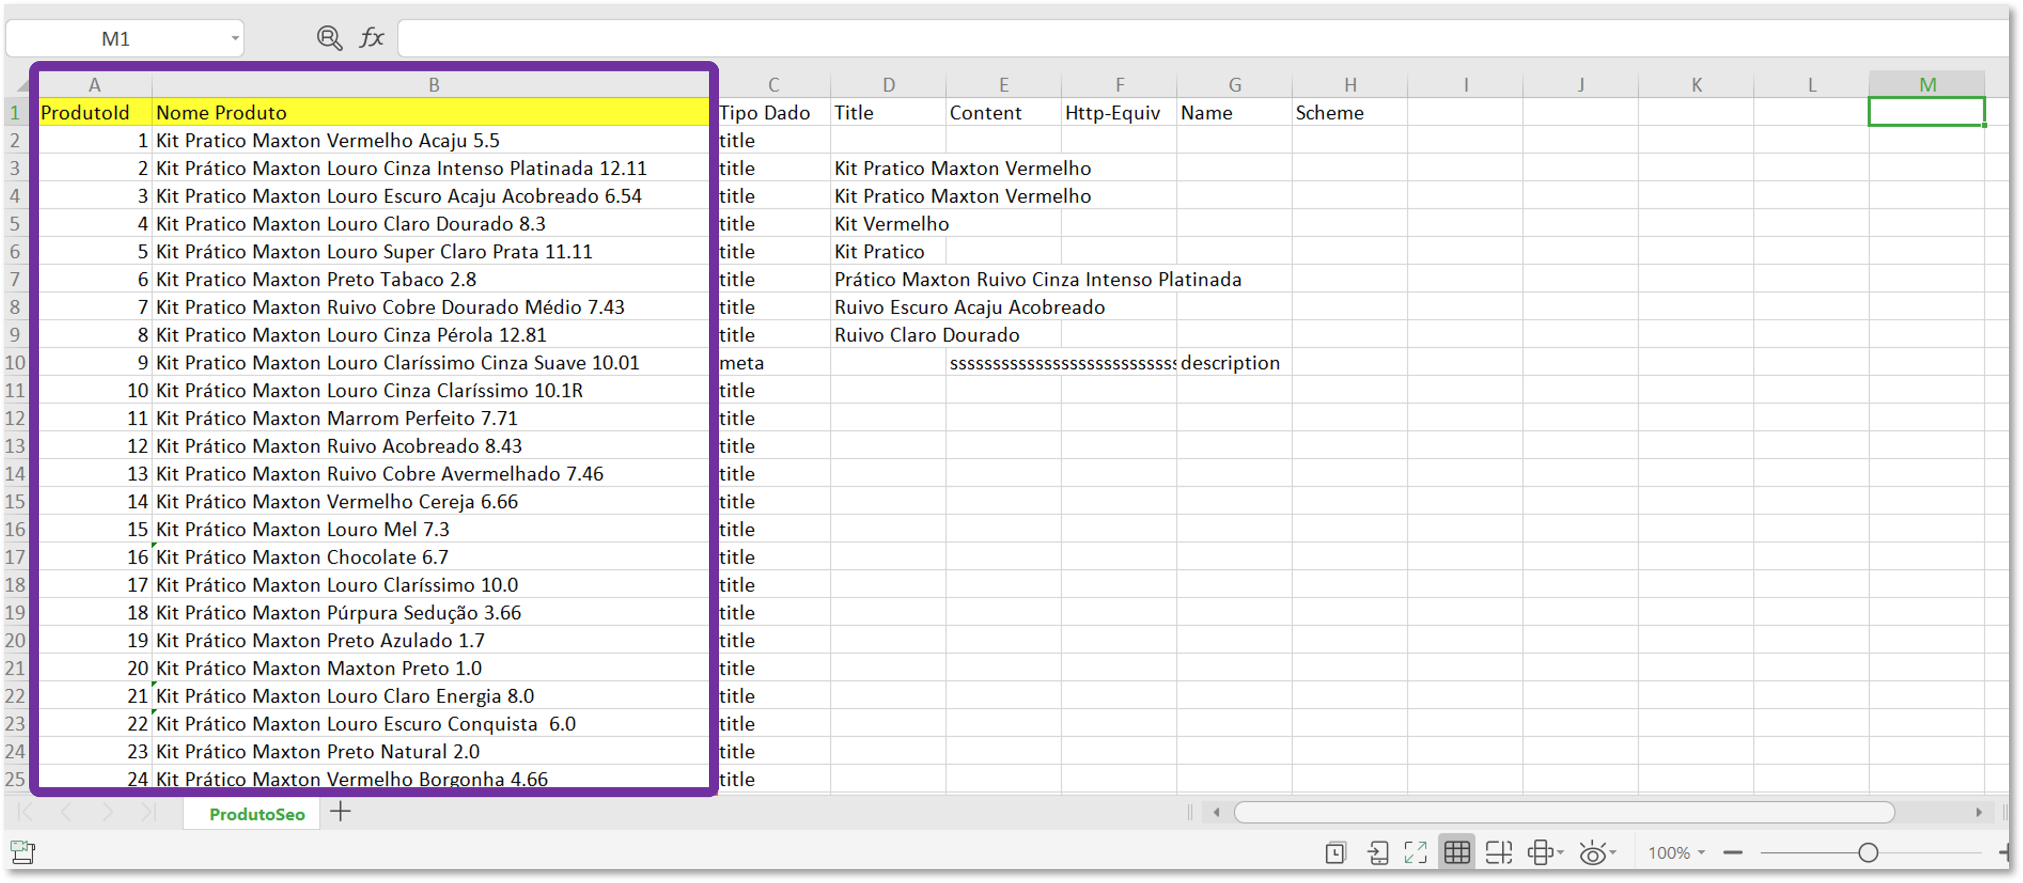Click the Scheme header cell
This screenshot has height=883, width=2023.
pyautogui.click(x=1350, y=112)
